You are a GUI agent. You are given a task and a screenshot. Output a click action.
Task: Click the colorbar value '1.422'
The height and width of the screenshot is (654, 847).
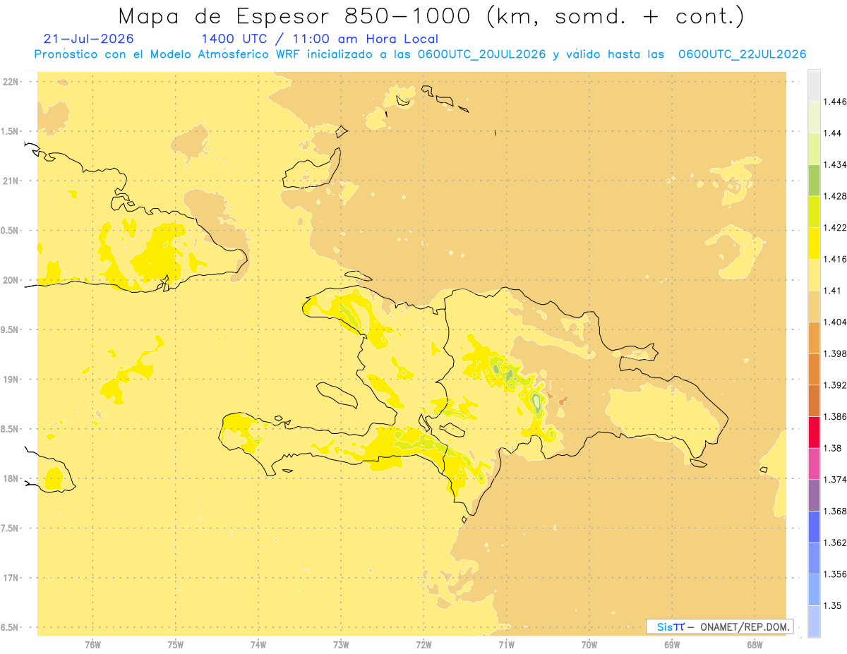pos(836,227)
